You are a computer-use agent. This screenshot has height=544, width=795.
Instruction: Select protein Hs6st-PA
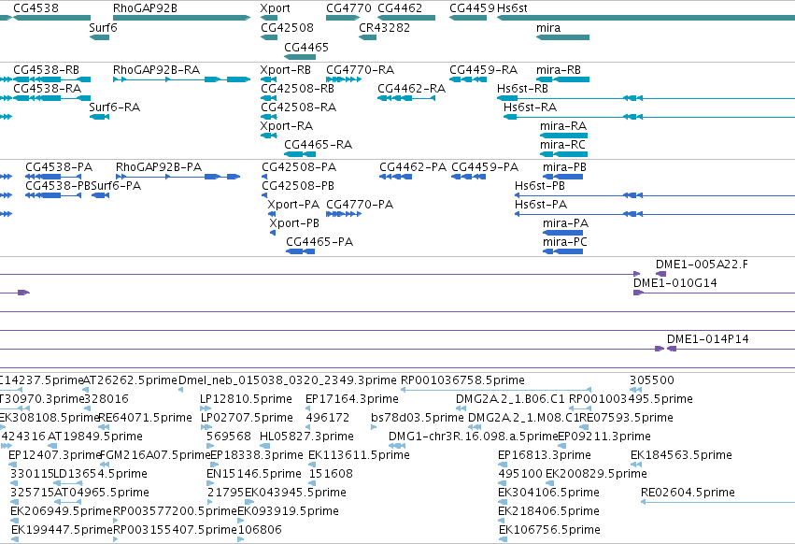click(655, 214)
